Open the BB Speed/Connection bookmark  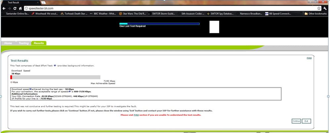[278, 14]
